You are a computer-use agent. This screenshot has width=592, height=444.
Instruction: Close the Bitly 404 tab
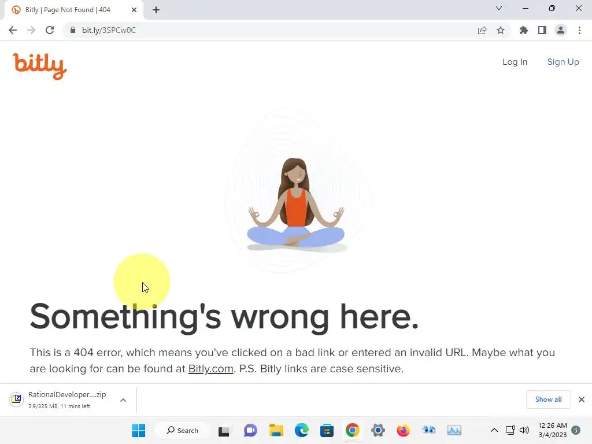(x=134, y=10)
